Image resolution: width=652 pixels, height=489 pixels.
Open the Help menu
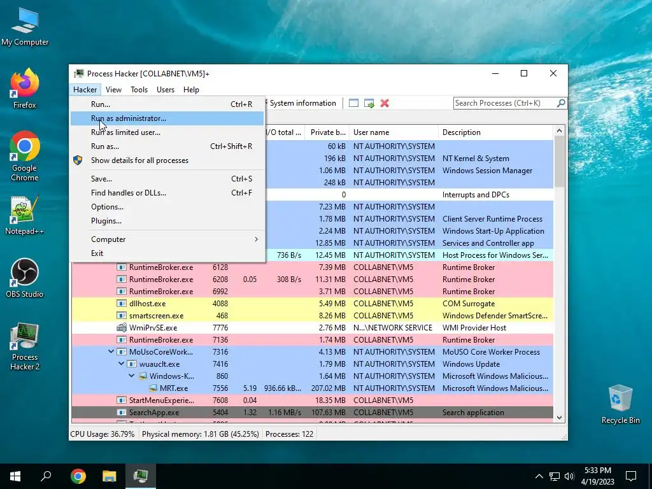click(191, 89)
